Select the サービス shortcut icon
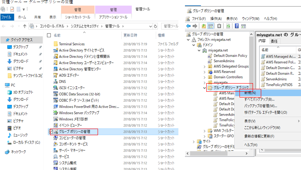The image size is (301, 170). click(x=56, y=156)
